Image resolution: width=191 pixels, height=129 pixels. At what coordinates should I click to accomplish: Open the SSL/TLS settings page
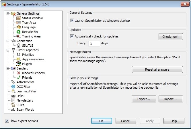[x=28, y=45]
